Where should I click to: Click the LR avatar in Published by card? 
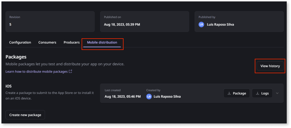tap(201, 24)
